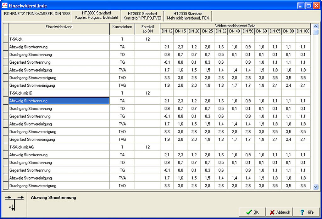Select the DN 25 column header
This screenshot has height=219, width=322.
point(208,32)
